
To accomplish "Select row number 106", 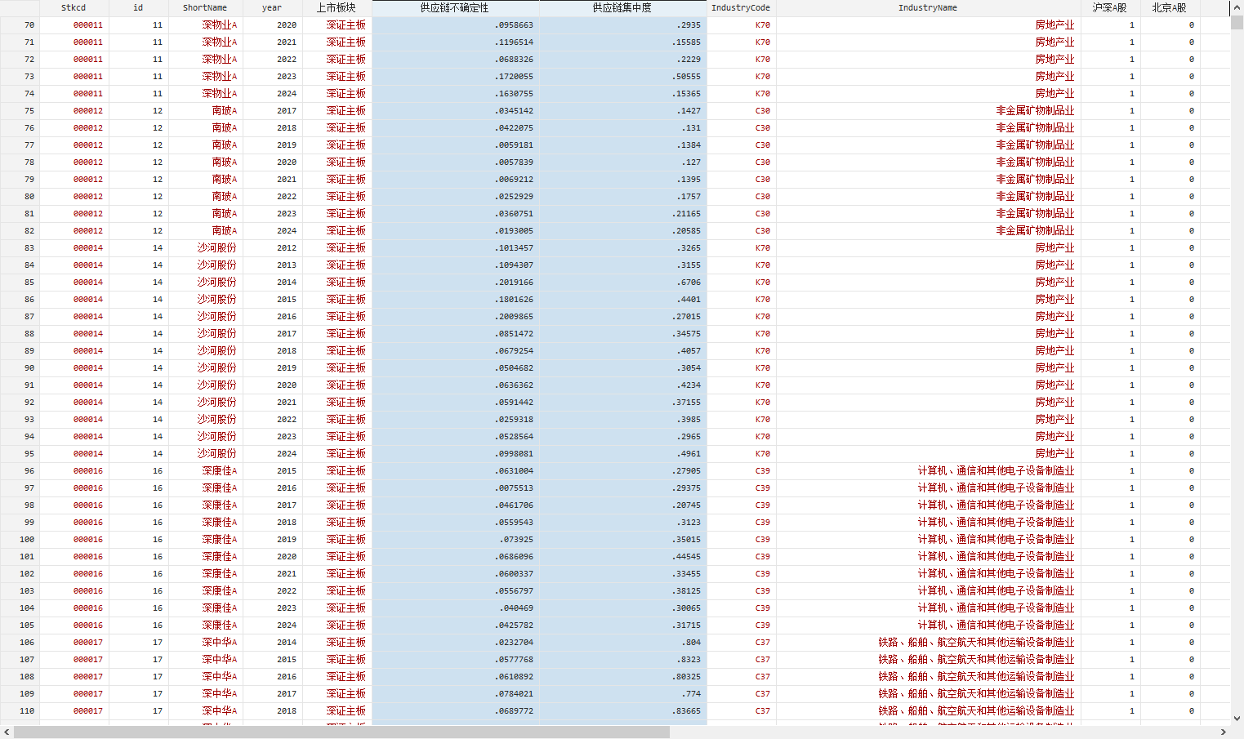I will [20, 642].
